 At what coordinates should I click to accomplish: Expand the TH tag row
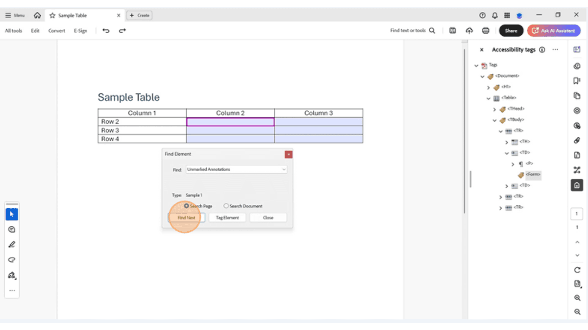tap(508, 142)
